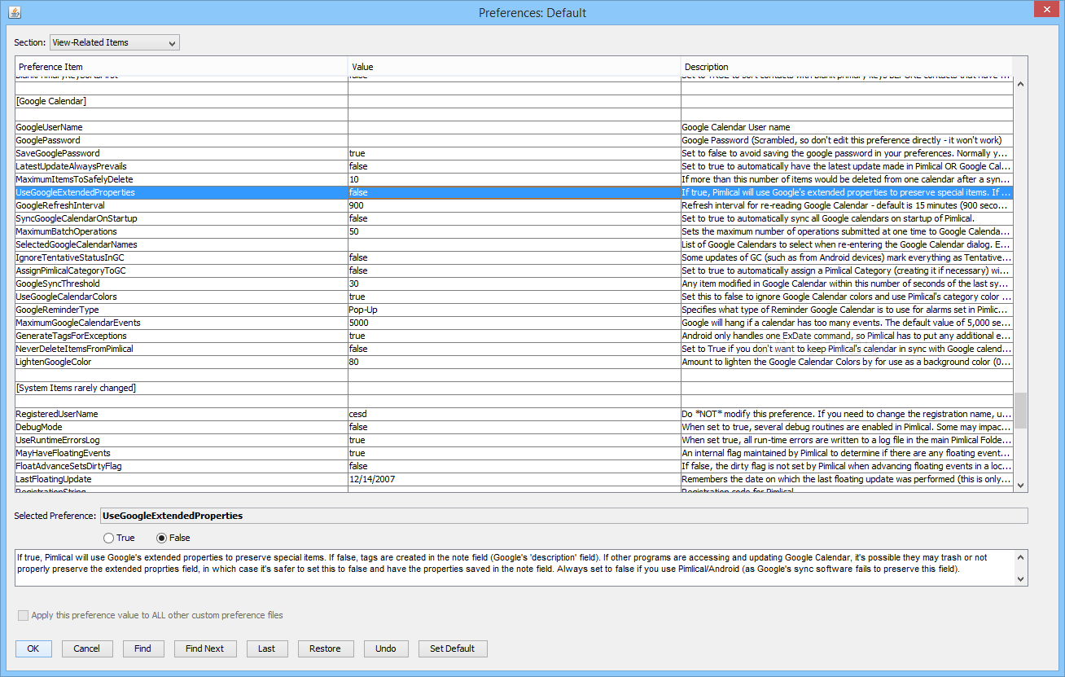Image resolution: width=1065 pixels, height=677 pixels.
Task: Select the LightenGoogleColor row
Action: coord(514,362)
